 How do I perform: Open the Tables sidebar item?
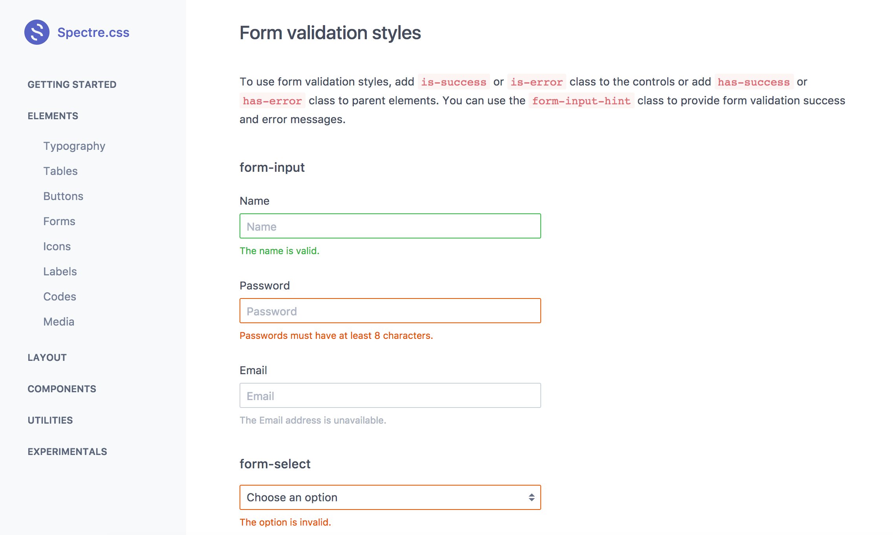[x=60, y=171]
